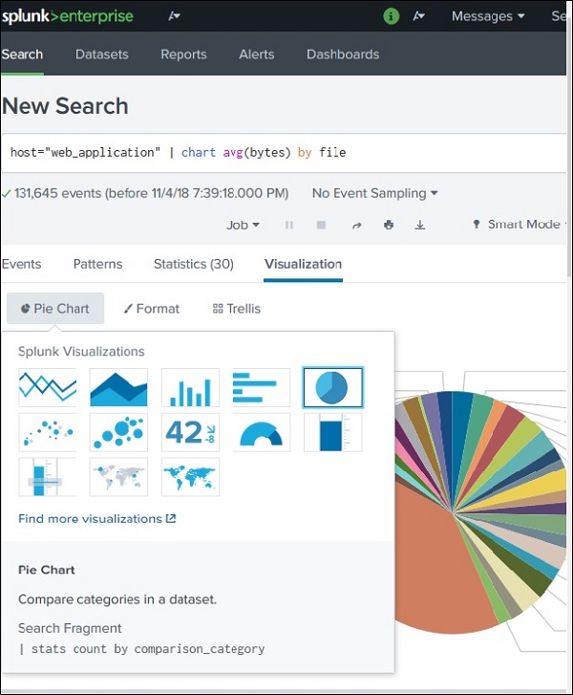The width and height of the screenshot is (573, 695).
Task: Click into the search query input field
Action: 286,152
